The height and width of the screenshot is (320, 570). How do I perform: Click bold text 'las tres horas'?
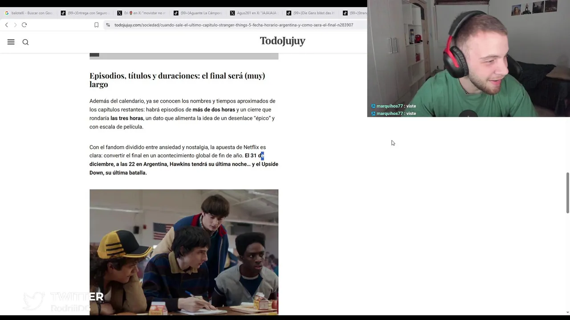(x=127, y=118)
